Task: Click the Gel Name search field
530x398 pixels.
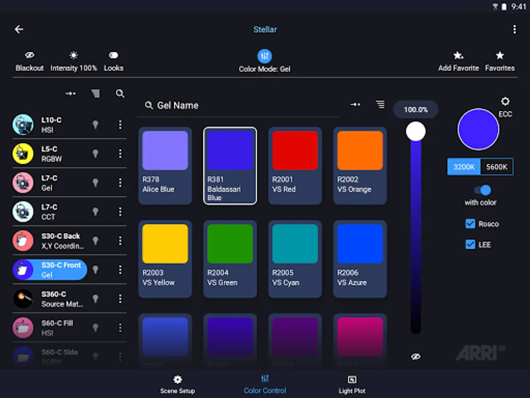Action: click(x=238, y=106)
